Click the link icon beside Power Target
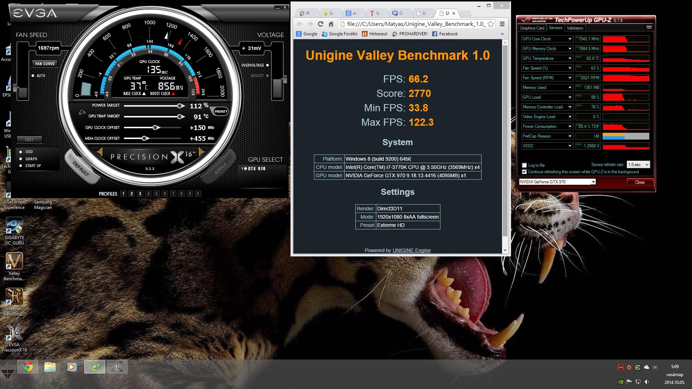This screenshot has height=389, width=692. click(x=82, y=113)
